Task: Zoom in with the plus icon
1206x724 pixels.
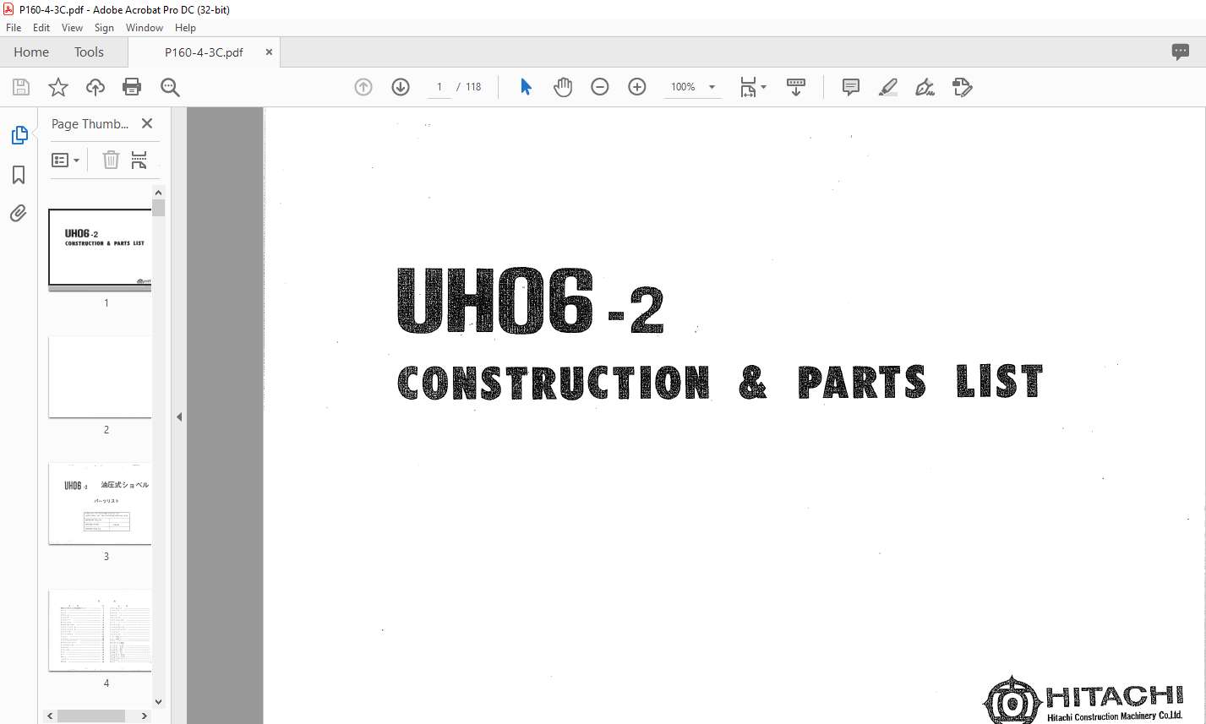Action: coord(637,87)
